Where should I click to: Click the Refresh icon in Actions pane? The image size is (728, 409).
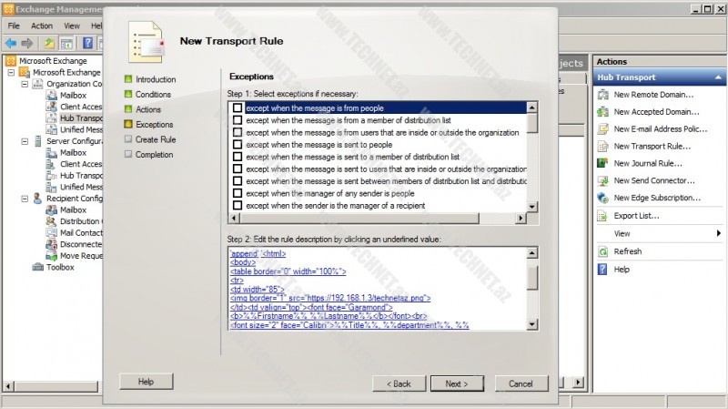603,251
